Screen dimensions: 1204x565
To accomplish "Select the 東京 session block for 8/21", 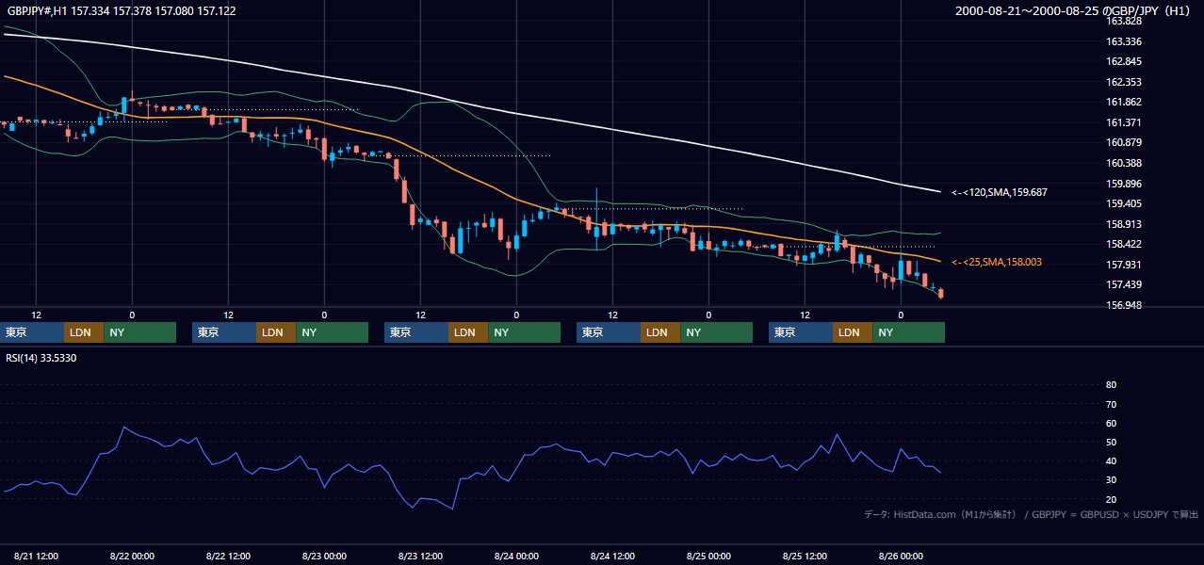I will tap(32, 332).
